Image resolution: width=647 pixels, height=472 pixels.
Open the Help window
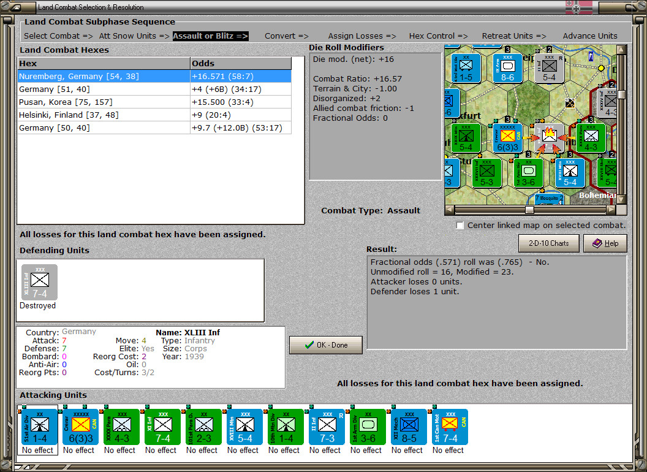pos(605,243)
